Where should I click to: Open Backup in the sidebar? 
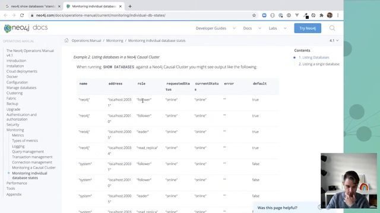[x=12, y=104]
